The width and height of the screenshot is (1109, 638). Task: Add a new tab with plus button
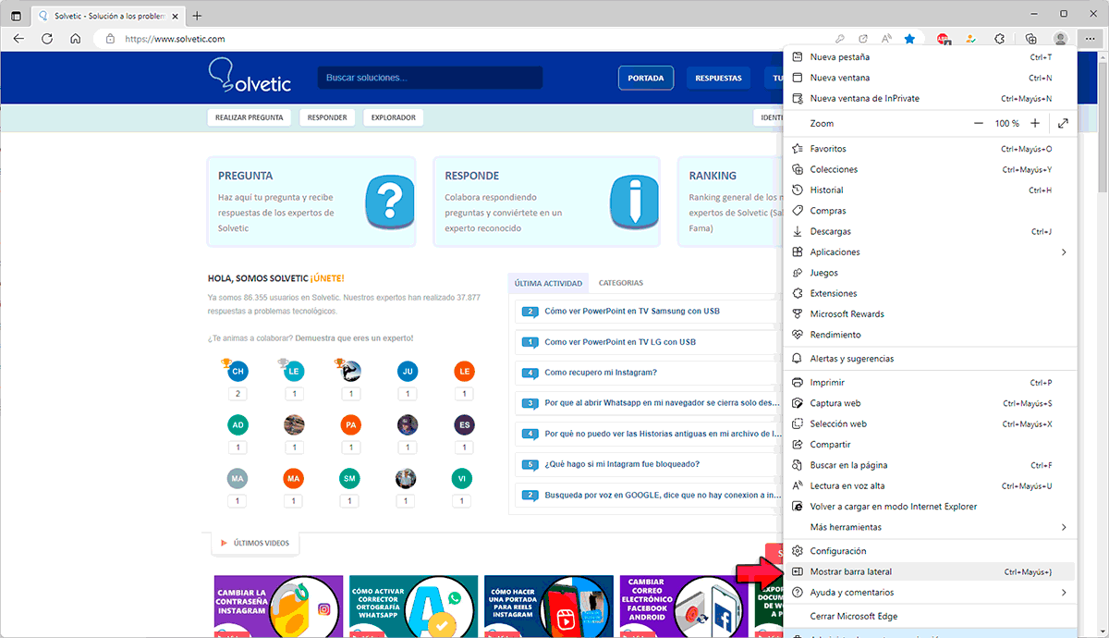click(197, 16)
